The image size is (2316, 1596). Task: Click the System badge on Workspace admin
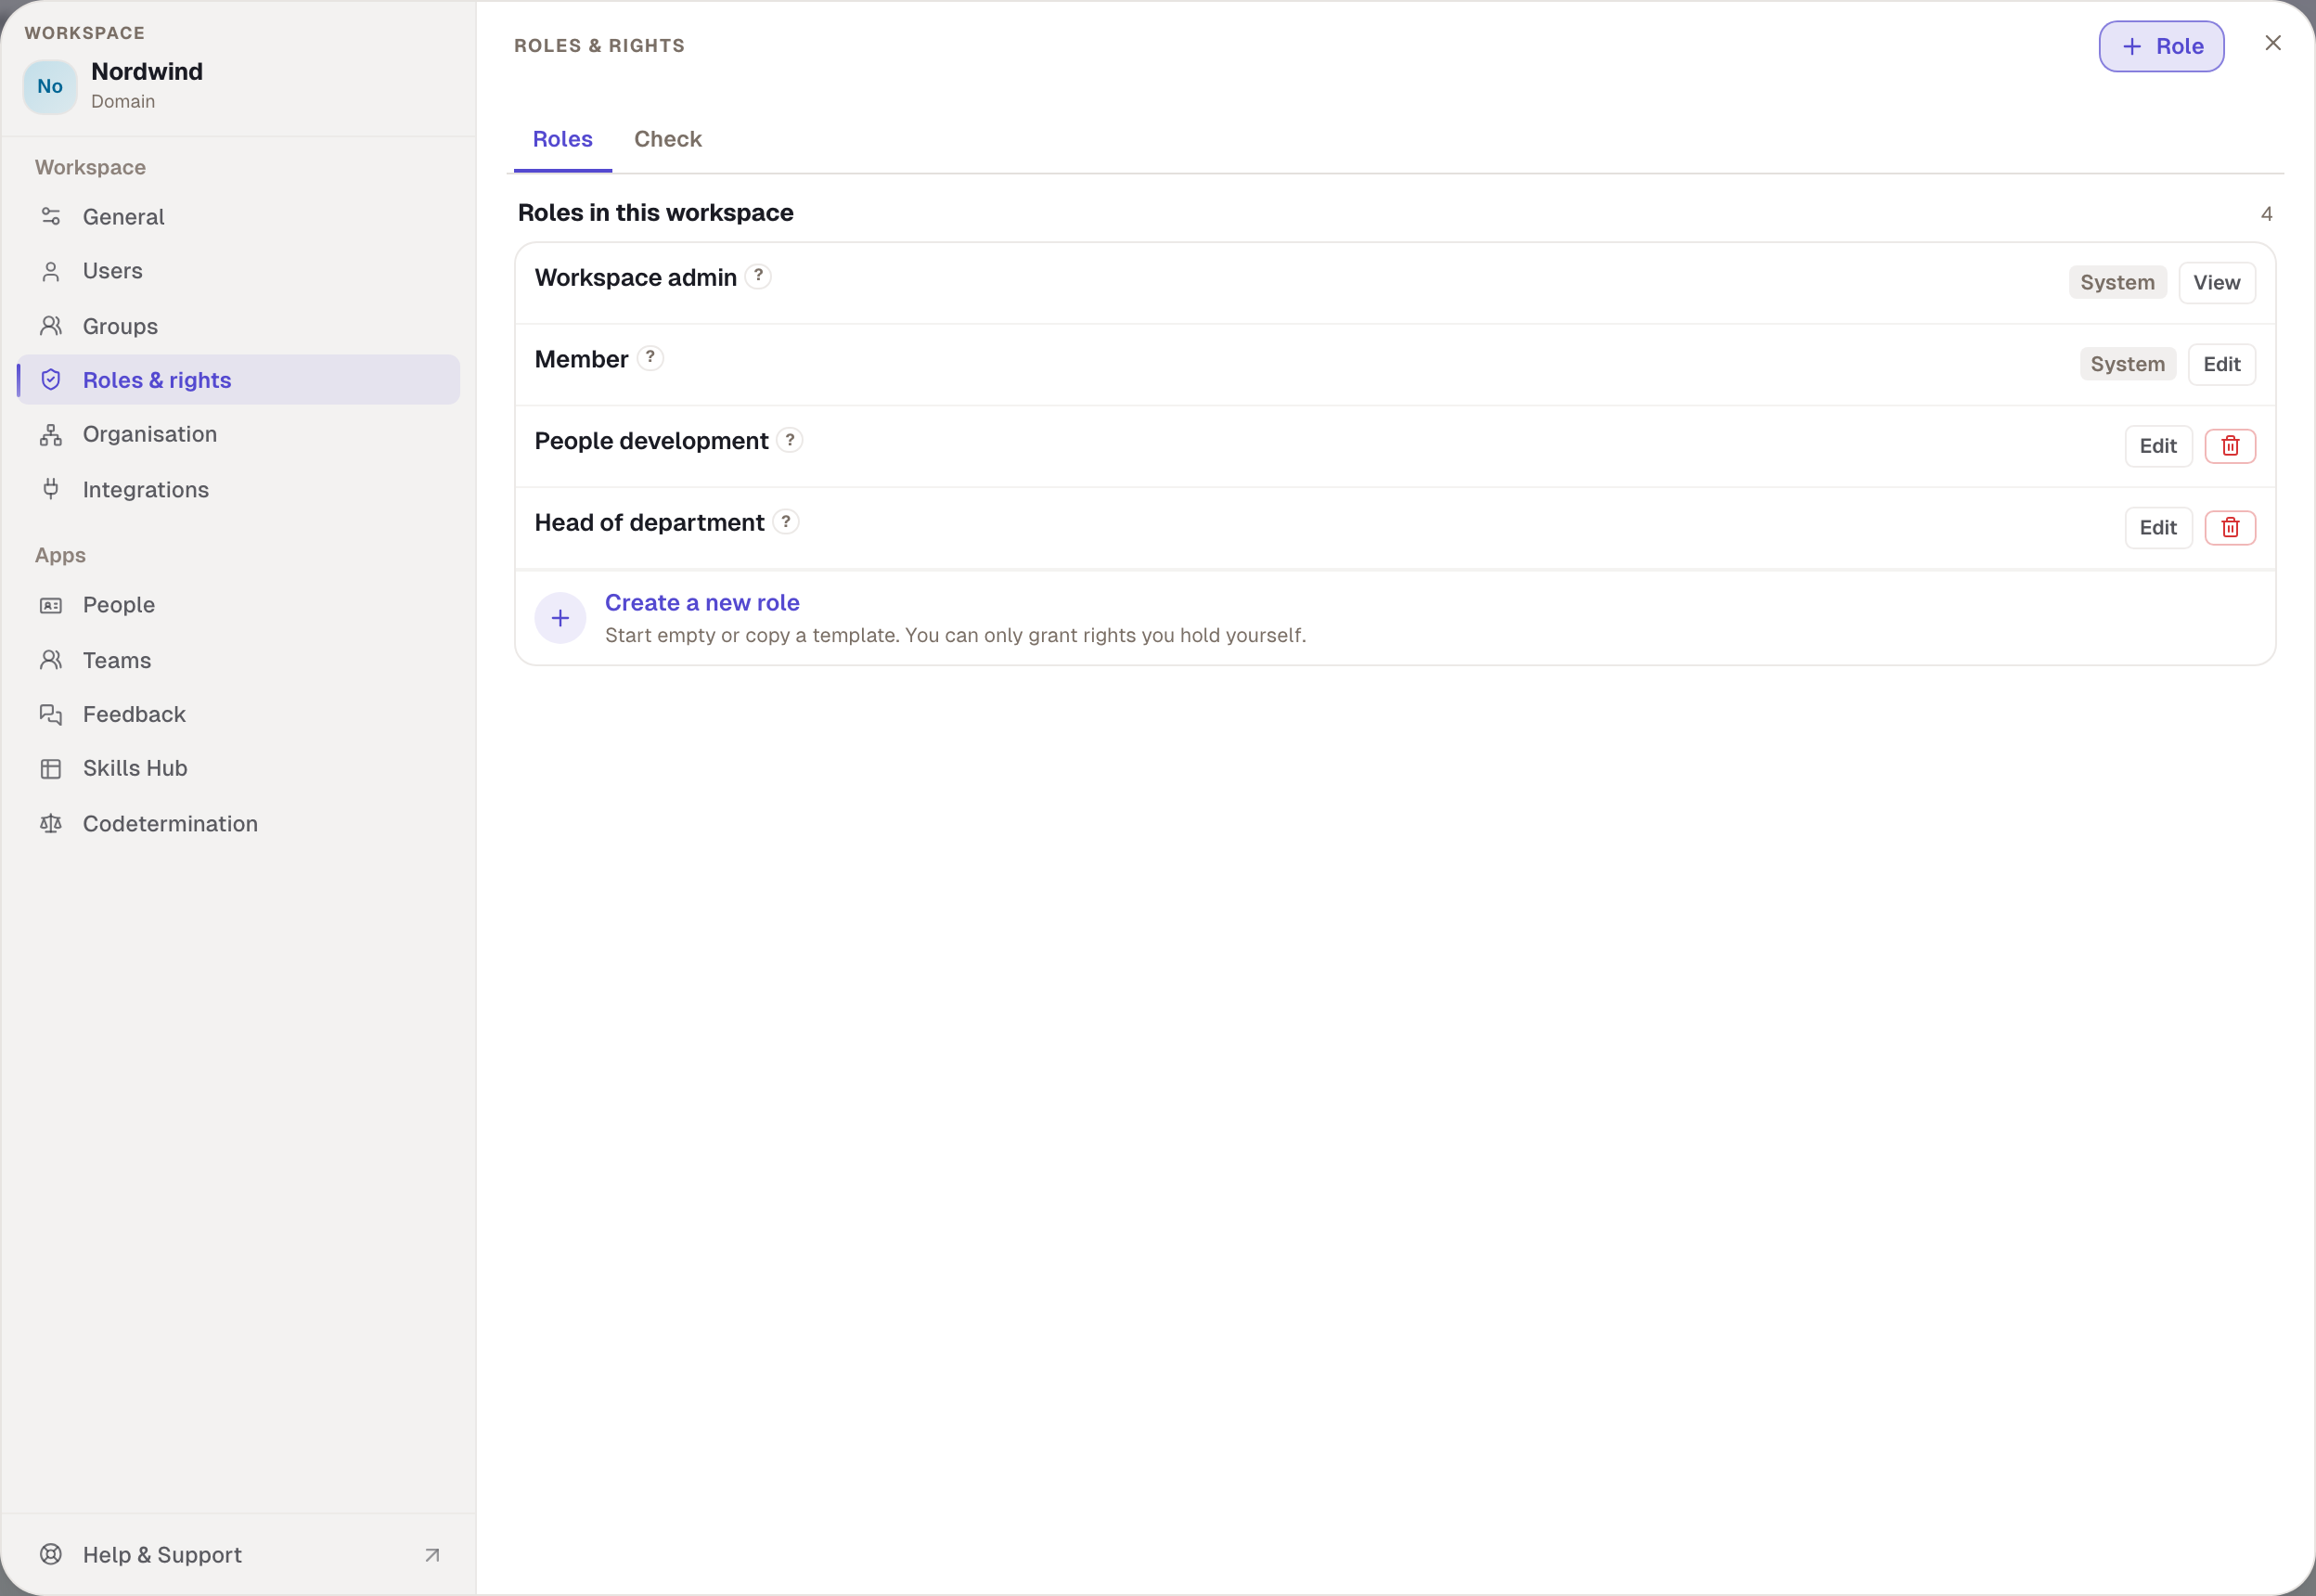2117,283
